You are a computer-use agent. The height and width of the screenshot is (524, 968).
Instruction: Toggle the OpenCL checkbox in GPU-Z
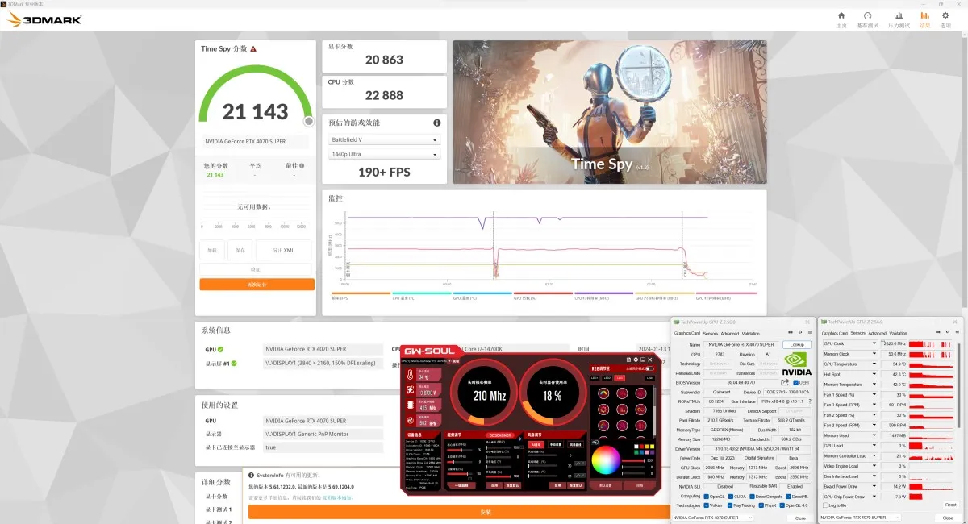(706, 497)
